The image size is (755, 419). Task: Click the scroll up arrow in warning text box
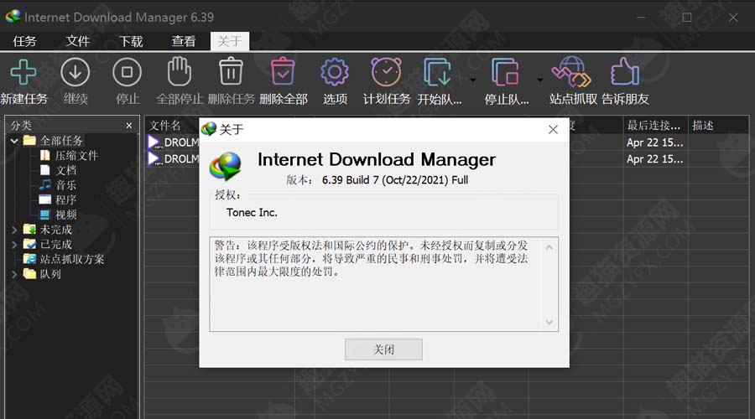pyautogui.click(x=549, y=247)
